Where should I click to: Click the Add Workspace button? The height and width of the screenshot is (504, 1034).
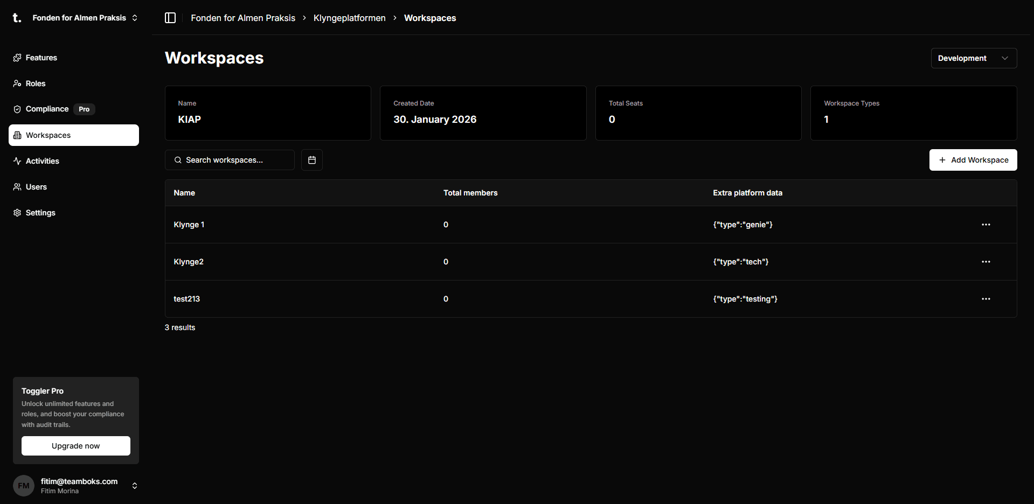pyautogui.click(x=973, y=160)
